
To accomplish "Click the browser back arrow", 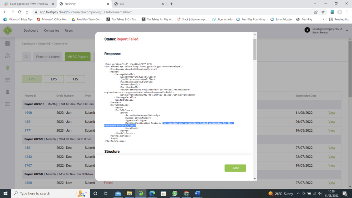I will coord(5,12).
